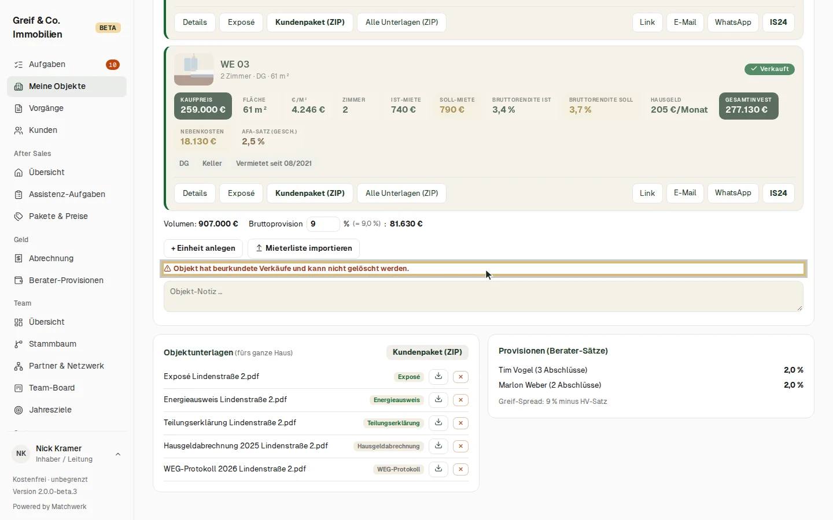
Task: Delete Energieausweis Lindenstraße 2.pdf via red X
Action: (x=460, y=400)
